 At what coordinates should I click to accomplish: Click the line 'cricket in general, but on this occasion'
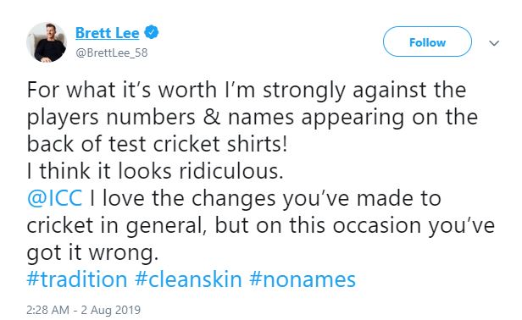pos(225,225)
